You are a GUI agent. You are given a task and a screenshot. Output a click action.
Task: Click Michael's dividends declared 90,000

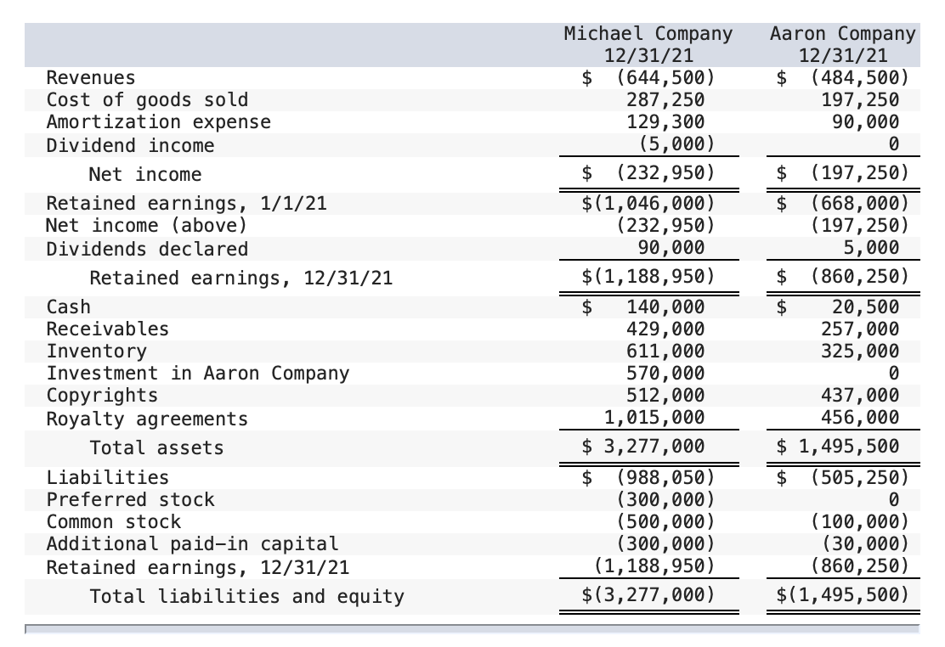[671, 248]
